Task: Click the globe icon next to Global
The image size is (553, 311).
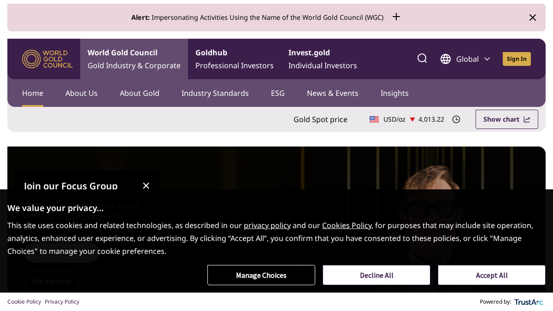Action: coord(446,59)
